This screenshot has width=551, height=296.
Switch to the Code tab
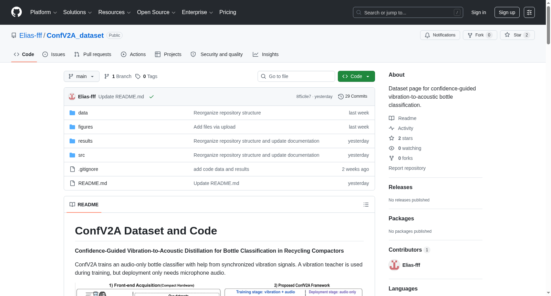pos(24,54)
